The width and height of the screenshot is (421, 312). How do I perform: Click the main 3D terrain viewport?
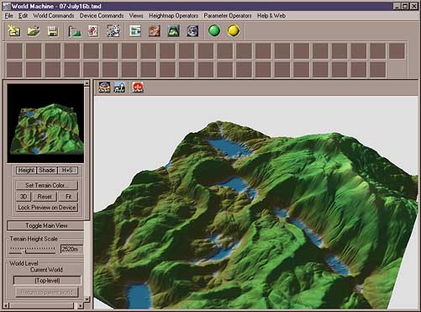[x=255, y=203]
